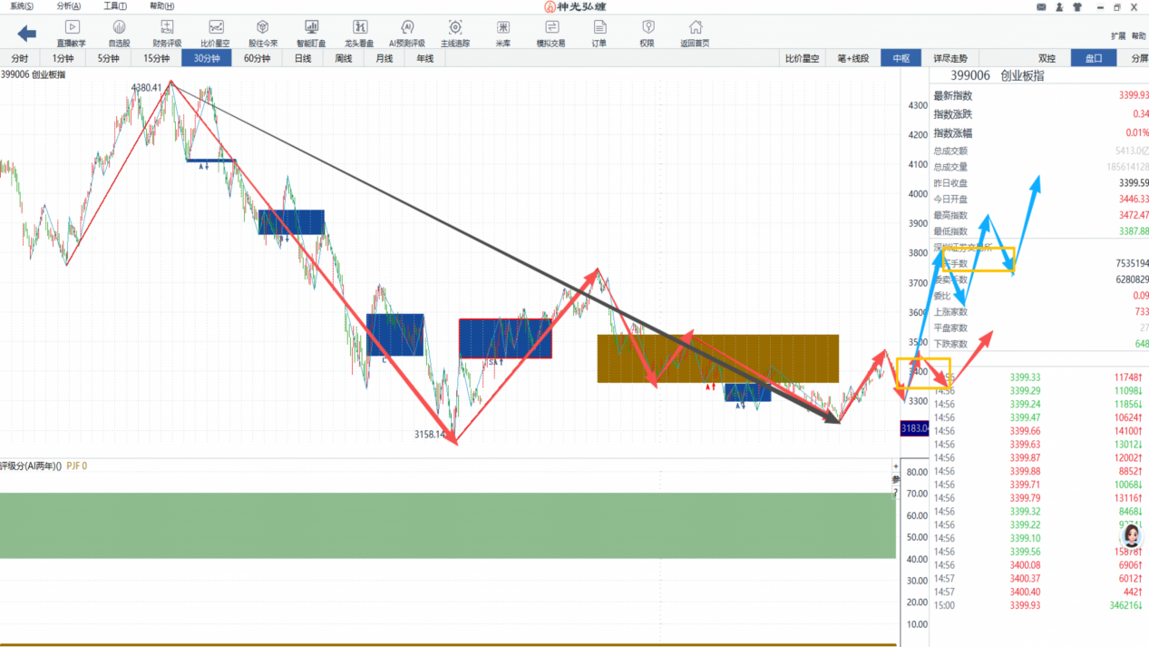This screenshot has height=647, width=1149.
Task: Open 自选股 watchlist icon
Action: point(119,34)
